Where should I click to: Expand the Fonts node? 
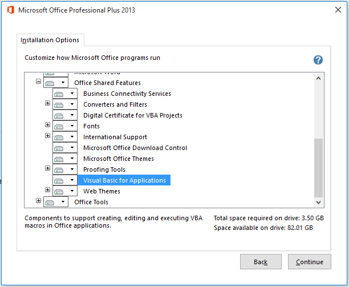[x=47, y=125]
